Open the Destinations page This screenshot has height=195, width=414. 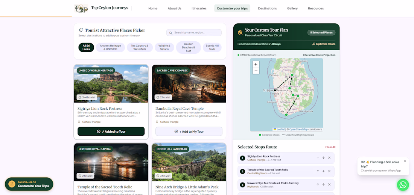click(x=268, y=8)
